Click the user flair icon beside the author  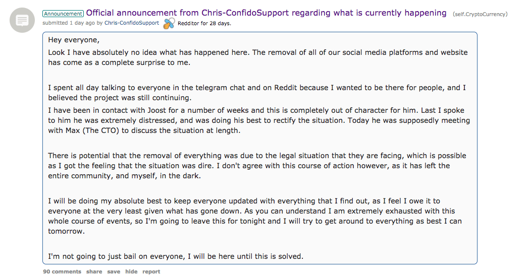pos(169,23)
